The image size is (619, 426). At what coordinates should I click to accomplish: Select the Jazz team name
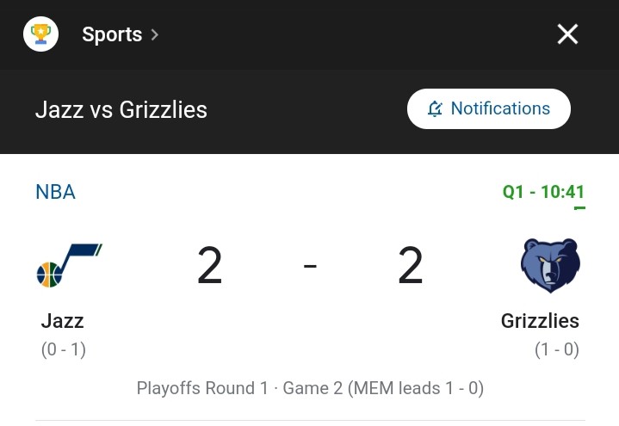point(62,321)
